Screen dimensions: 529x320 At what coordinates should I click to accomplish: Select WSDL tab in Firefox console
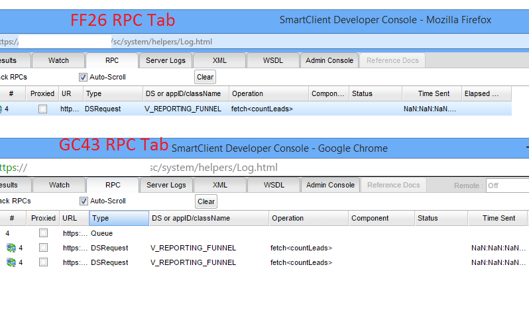click(272, 60)
